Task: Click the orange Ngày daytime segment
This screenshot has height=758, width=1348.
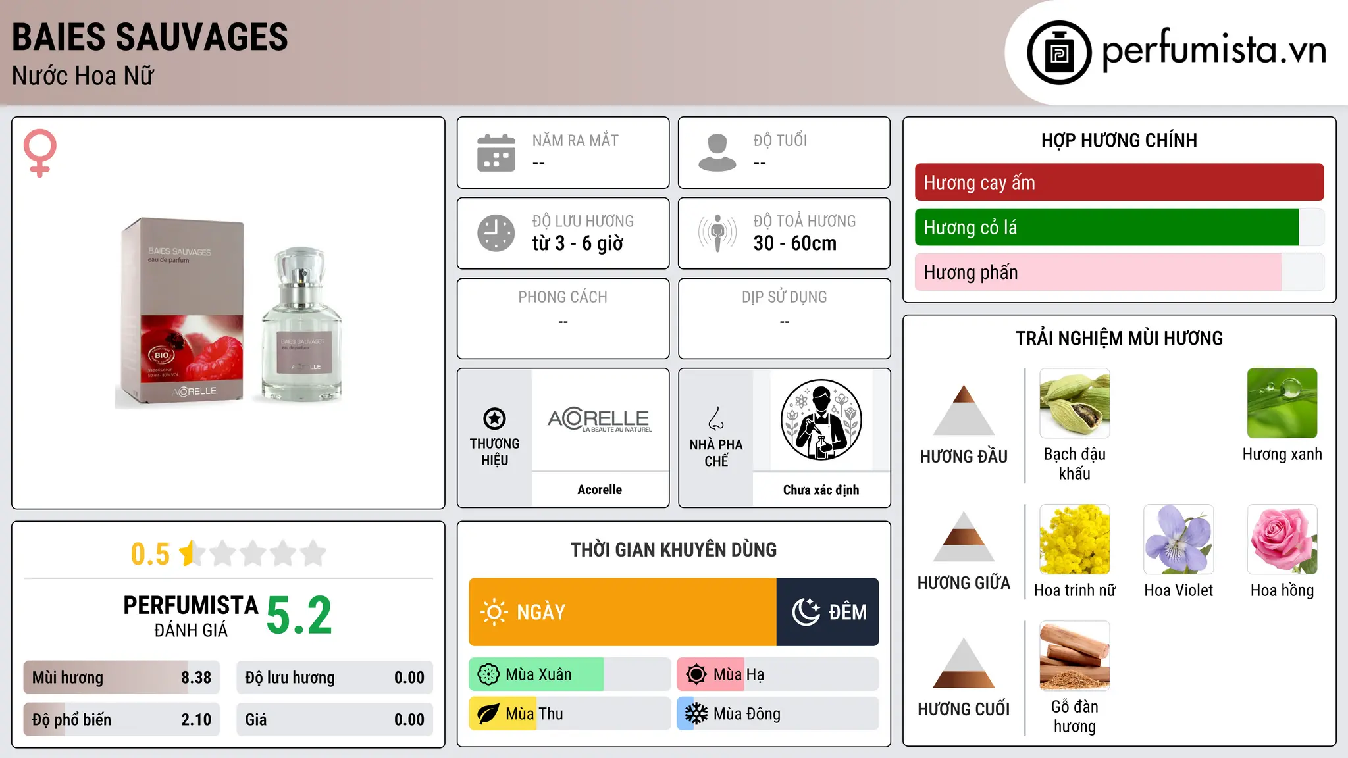Action: [623, 612]
